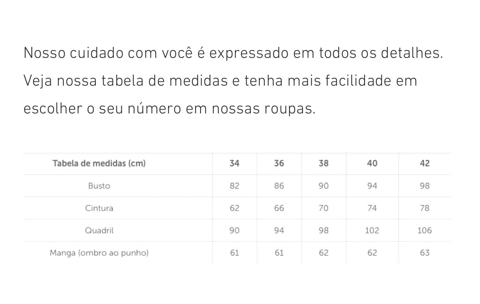Select the size 34 column header

pyautogui.click(x=234, y=163)
